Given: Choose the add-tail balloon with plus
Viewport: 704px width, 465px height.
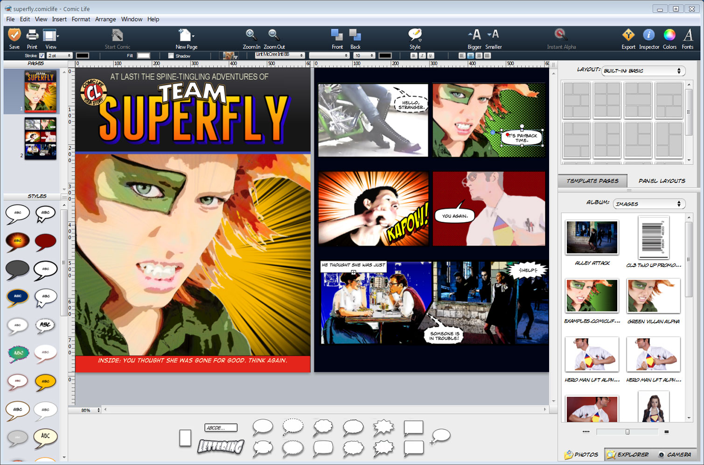Looking at the screenshot, I should [440, 437].
